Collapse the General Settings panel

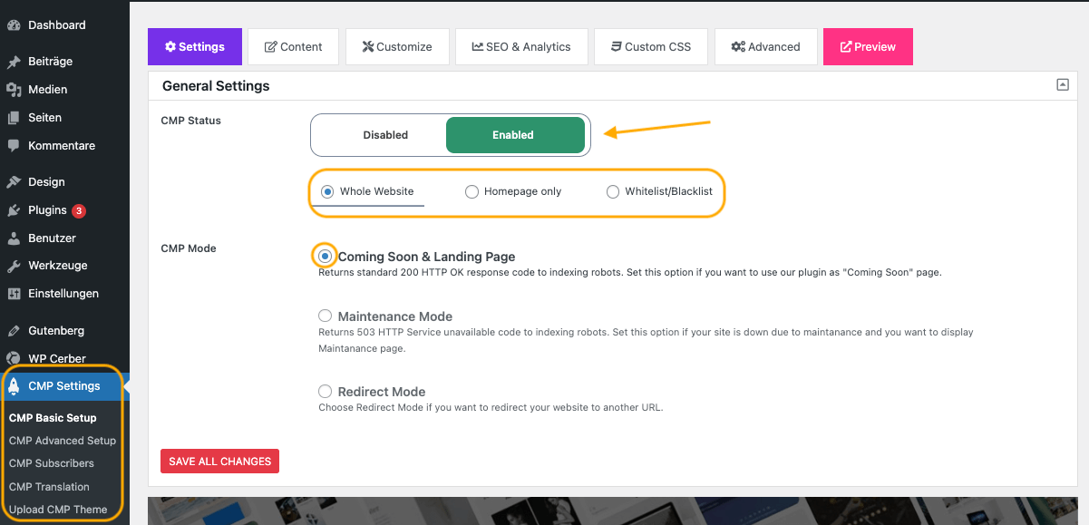(x=1062, y=85)
